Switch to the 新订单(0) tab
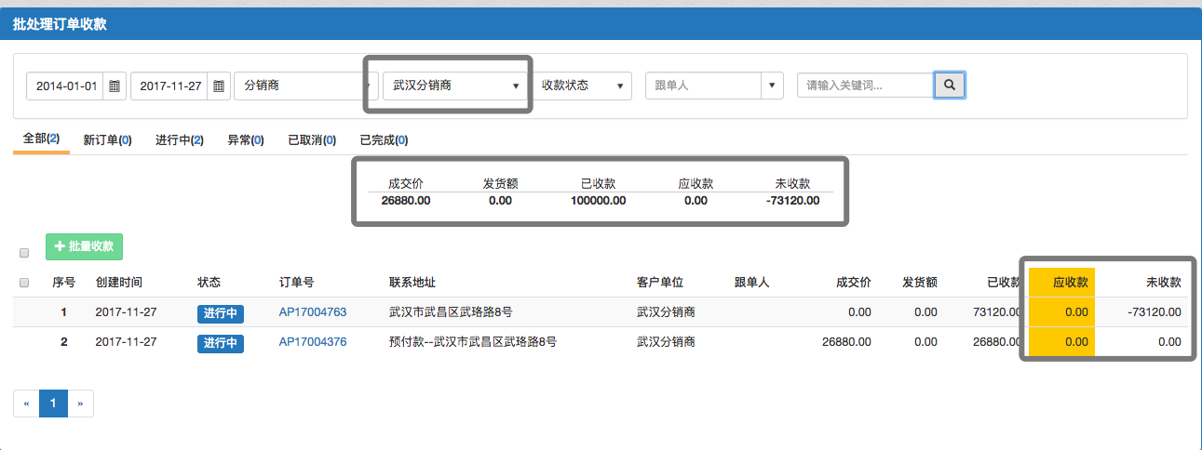The width and height of the screenshot is (1202, 450). click(x=107, y=140)
